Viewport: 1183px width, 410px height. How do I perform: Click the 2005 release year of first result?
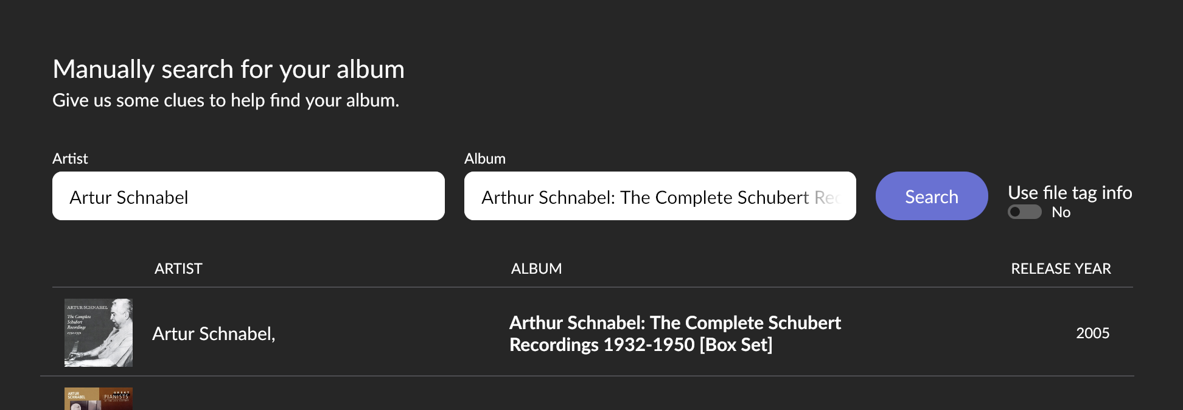point(1092,333)
